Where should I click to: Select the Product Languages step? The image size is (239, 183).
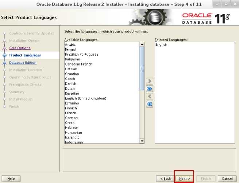click(x=25, y=55)
